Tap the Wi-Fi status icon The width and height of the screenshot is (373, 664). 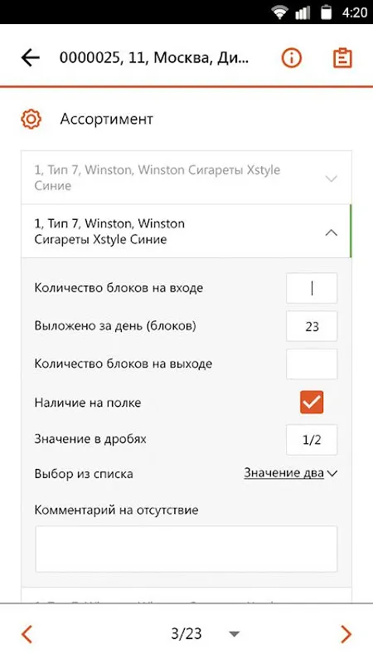(x=280, y=12)
